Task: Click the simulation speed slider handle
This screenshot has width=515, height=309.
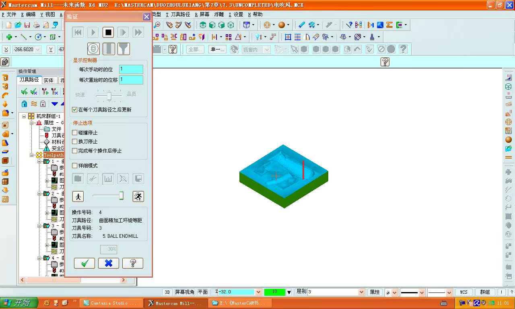Action: pos(121,196)
